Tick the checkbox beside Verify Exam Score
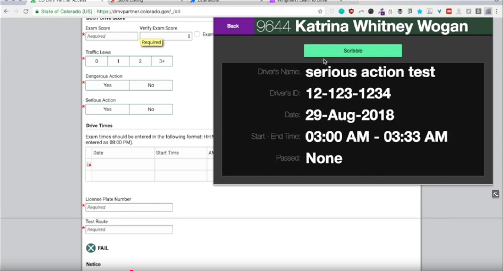503x271 pixels. [197, 34]
